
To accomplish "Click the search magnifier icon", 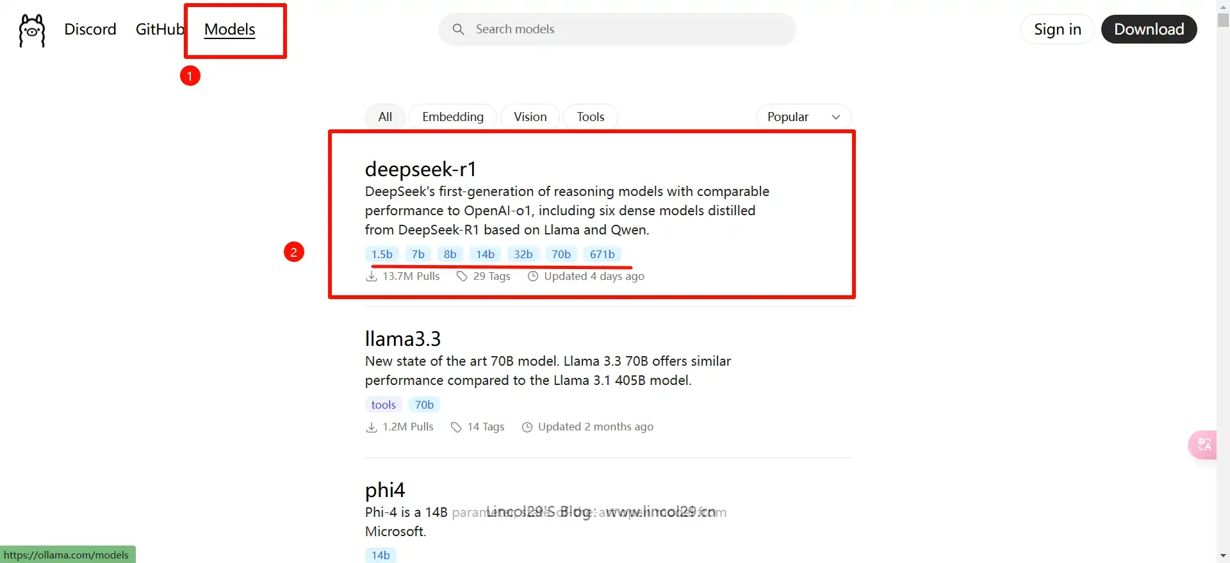I will (458, 29).
